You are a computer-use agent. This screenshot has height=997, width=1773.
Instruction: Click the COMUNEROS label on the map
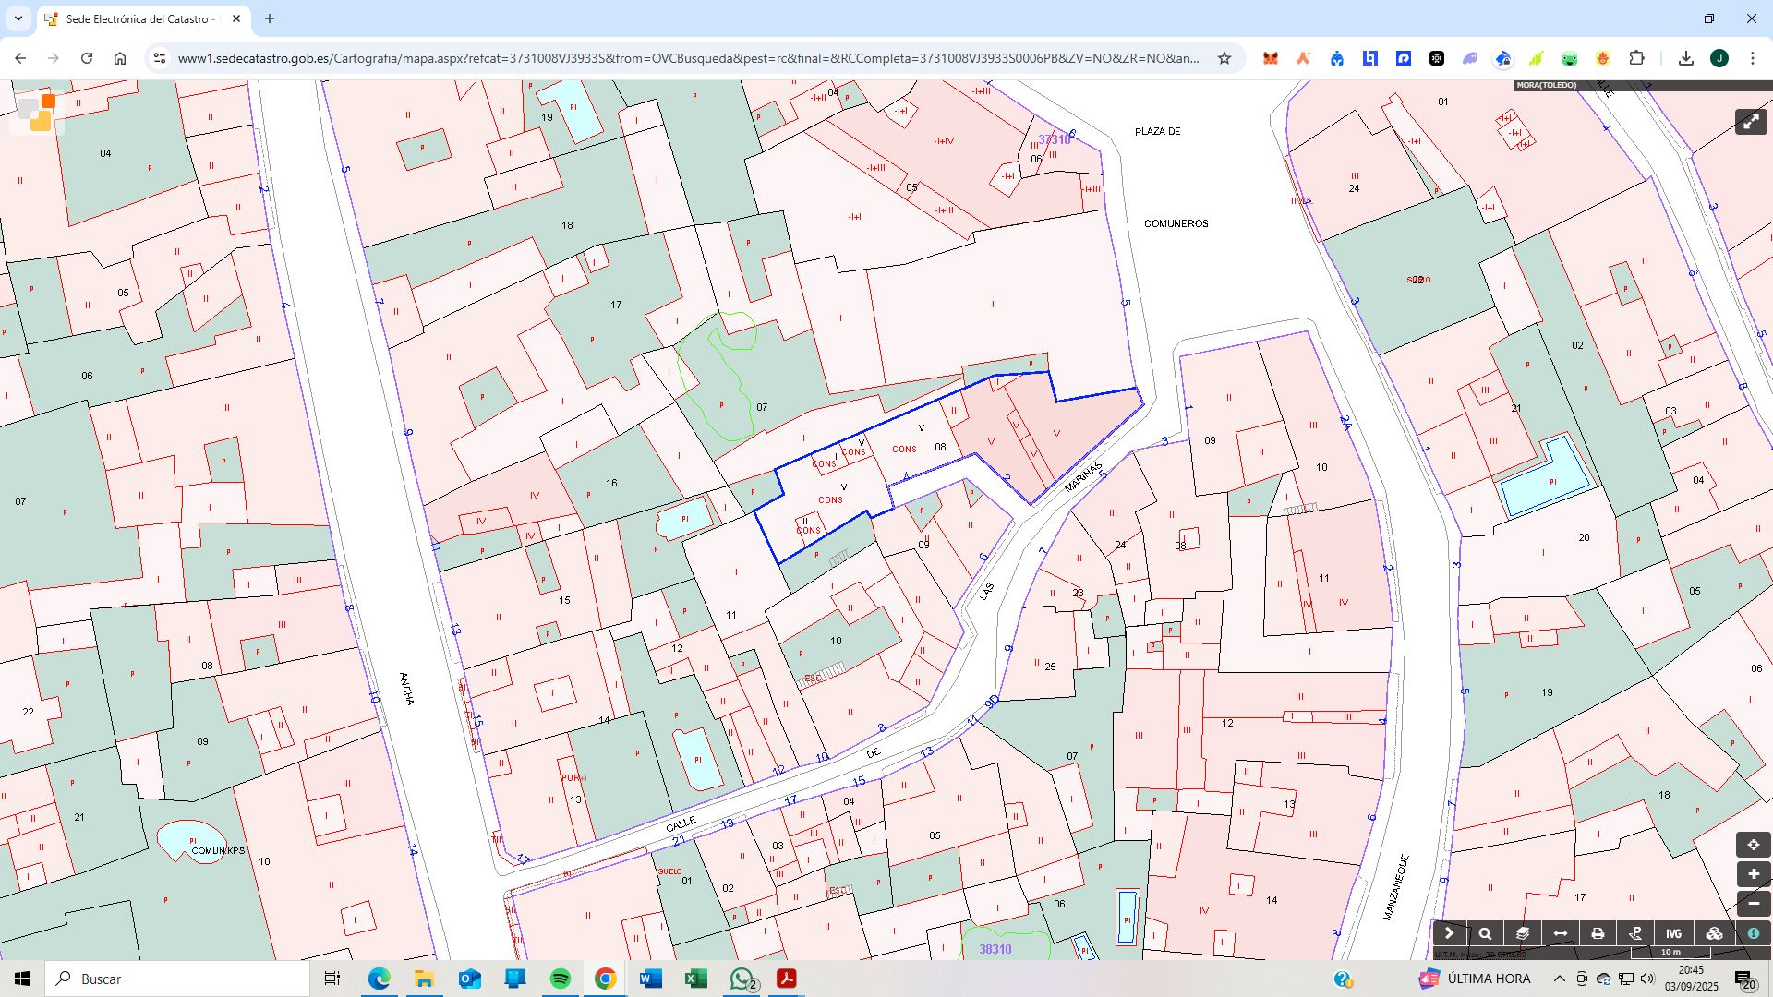[1176, 223]
